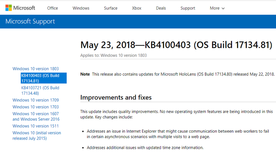Click the Applies to Windows 10 version 1803 text
The height and width of the screenshot is (155, 276).
point(114,55)
